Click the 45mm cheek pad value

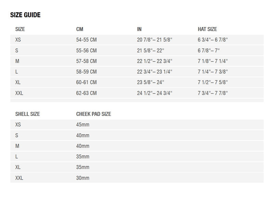tap(83, 125)
